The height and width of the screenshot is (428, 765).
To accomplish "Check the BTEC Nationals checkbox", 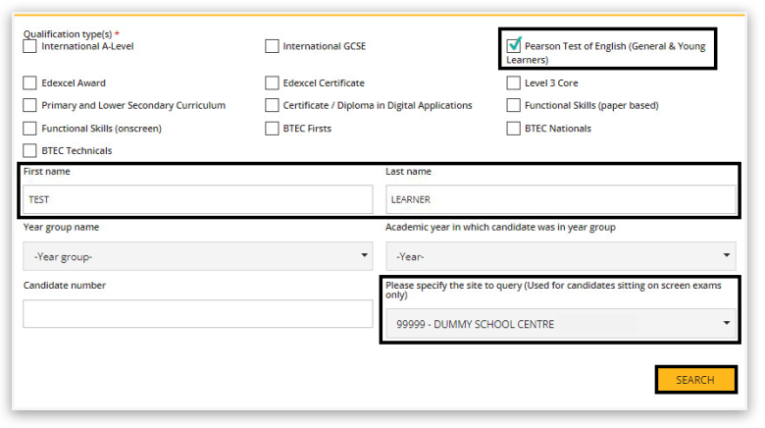I will 514,129.
